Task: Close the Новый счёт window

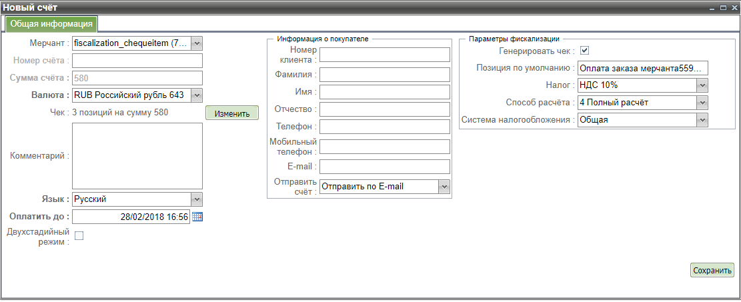Action: 733,7
